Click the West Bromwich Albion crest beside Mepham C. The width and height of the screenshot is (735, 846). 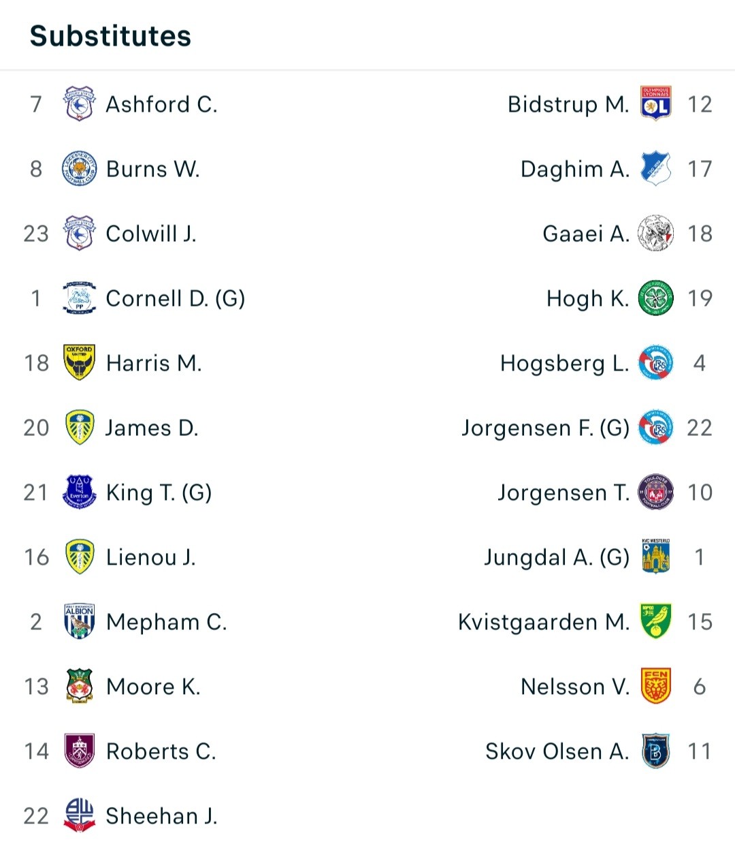pos(79,622)
